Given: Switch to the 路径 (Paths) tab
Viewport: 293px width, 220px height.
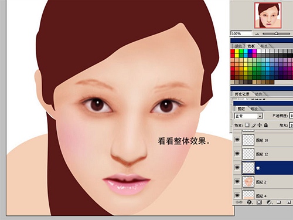Looking at the screenshot, I should click(x=254, y=109).
